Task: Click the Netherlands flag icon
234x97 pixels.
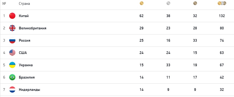Action: coord(12,90)
